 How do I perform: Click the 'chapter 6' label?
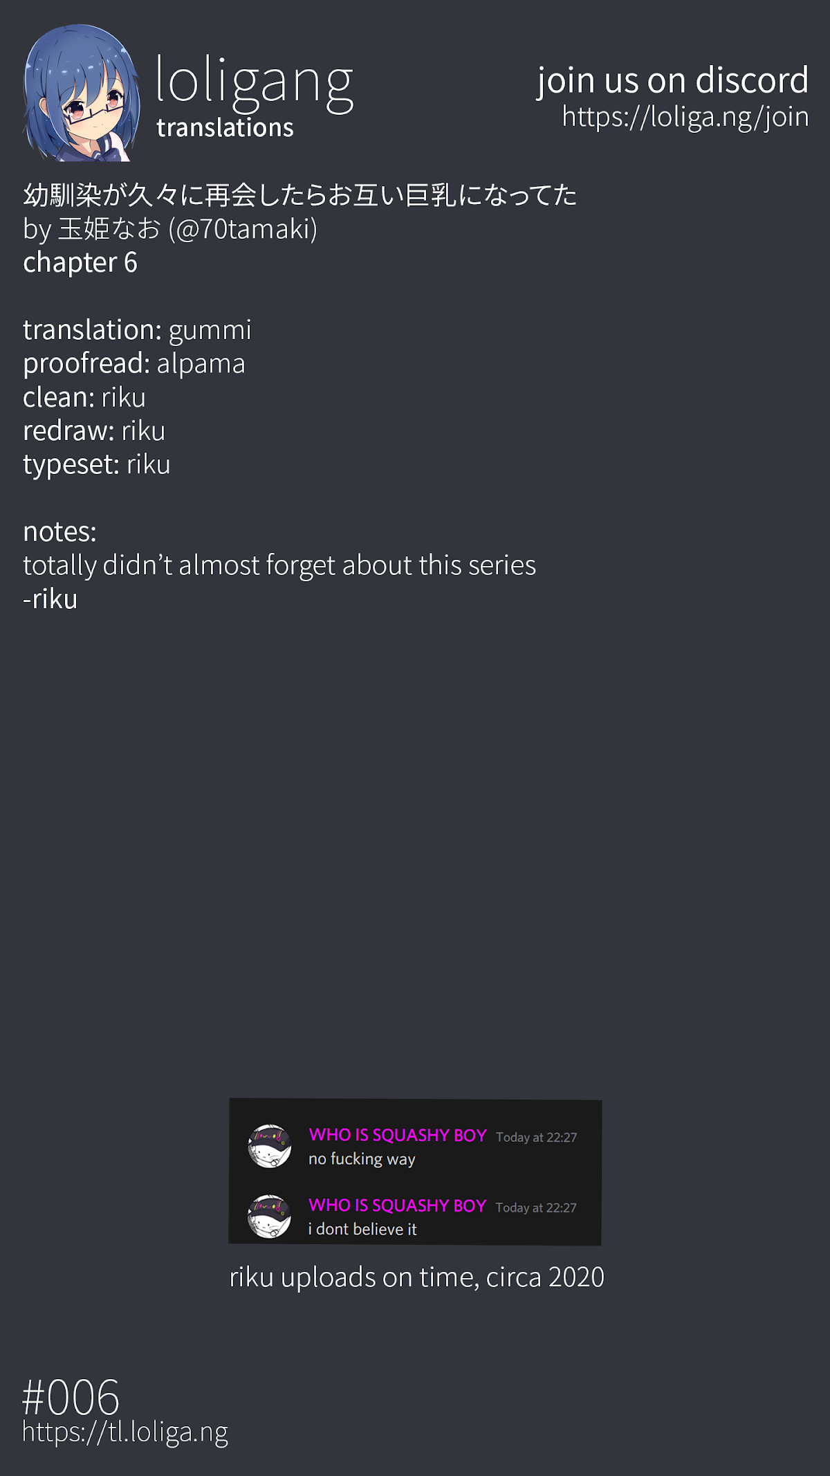pyautogui.click(x=80, y=263)
